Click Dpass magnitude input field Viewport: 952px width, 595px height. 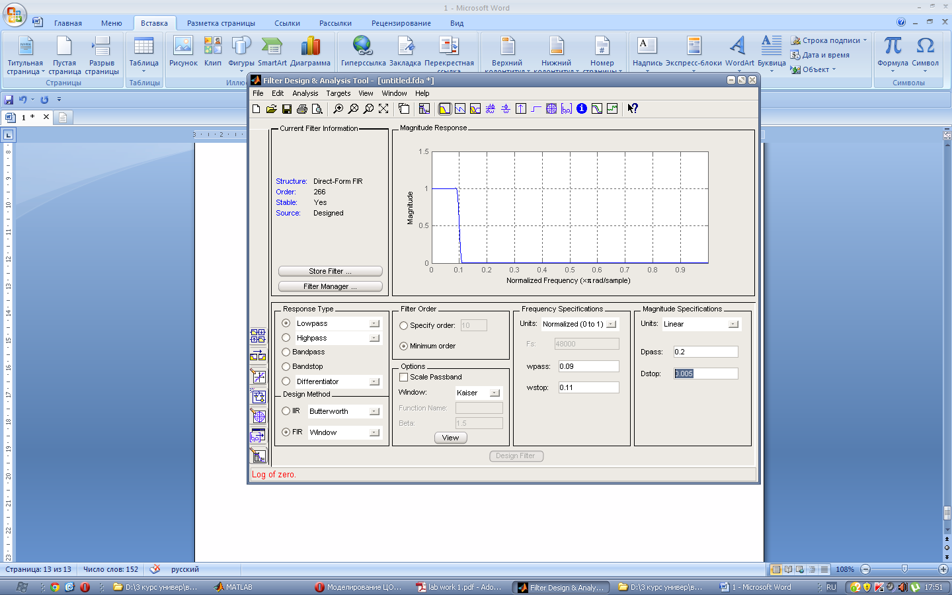(x=705, y=352)
